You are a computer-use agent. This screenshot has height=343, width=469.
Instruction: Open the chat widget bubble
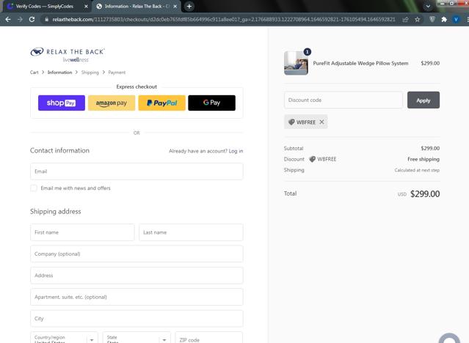click(x=449, y=339)
